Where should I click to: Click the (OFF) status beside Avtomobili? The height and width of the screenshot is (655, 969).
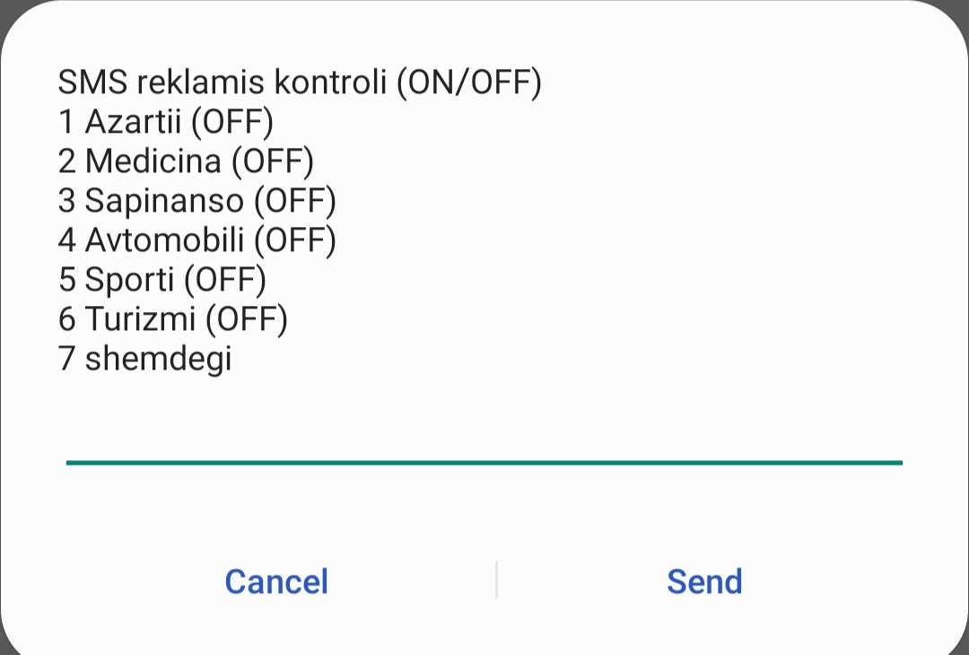(294, 240)
